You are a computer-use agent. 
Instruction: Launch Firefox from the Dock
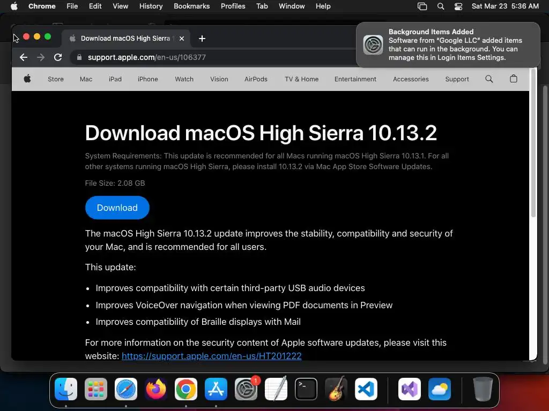pos(156,389)
